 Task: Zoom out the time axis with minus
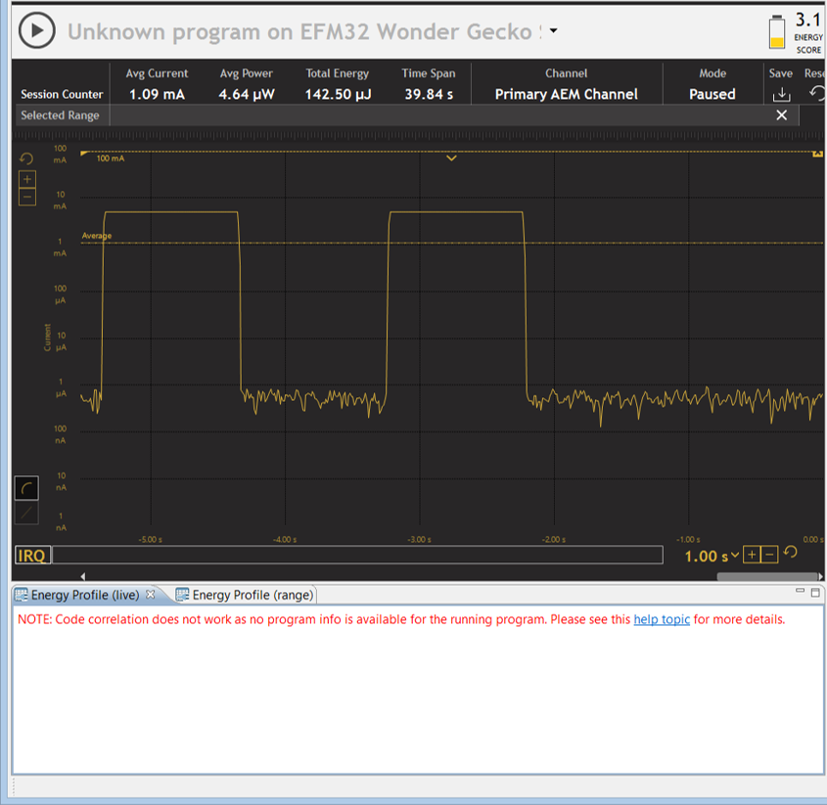pos(769,555)
